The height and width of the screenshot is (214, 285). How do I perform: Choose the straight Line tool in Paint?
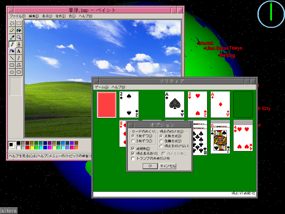[12, 58]
